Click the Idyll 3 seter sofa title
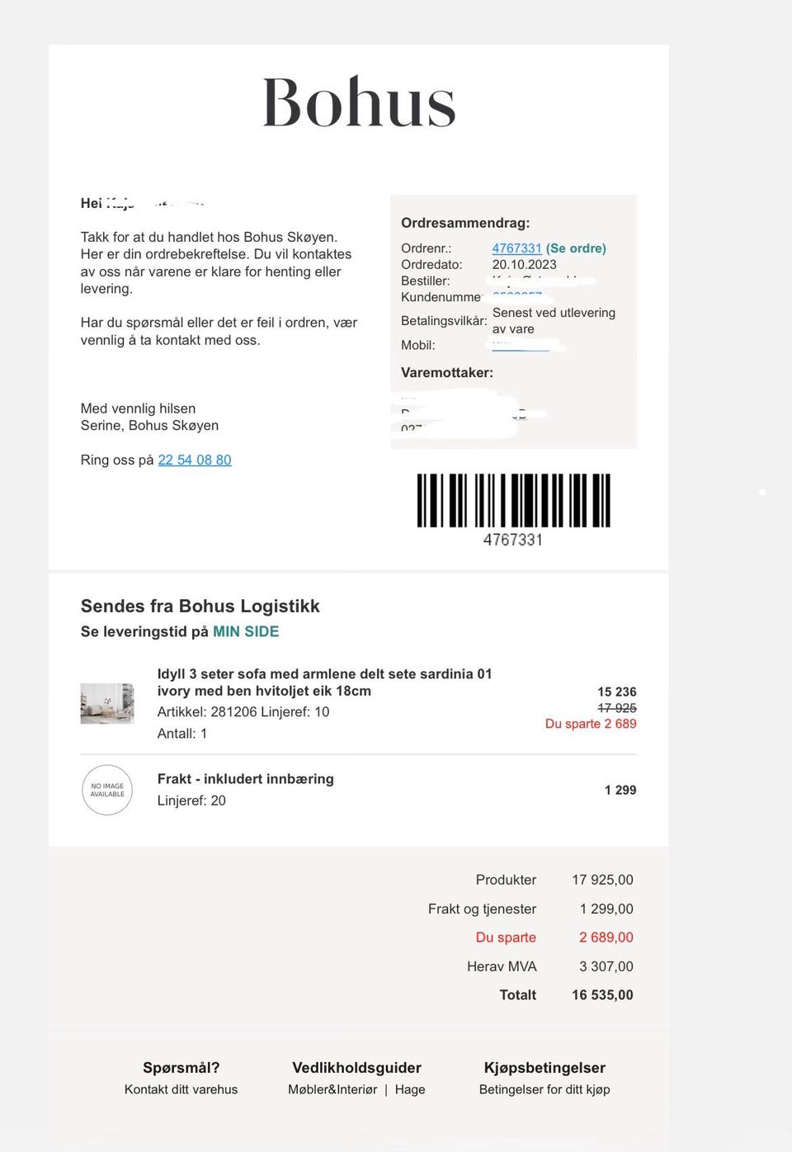The image size is (792, 1152). (324, 682)
